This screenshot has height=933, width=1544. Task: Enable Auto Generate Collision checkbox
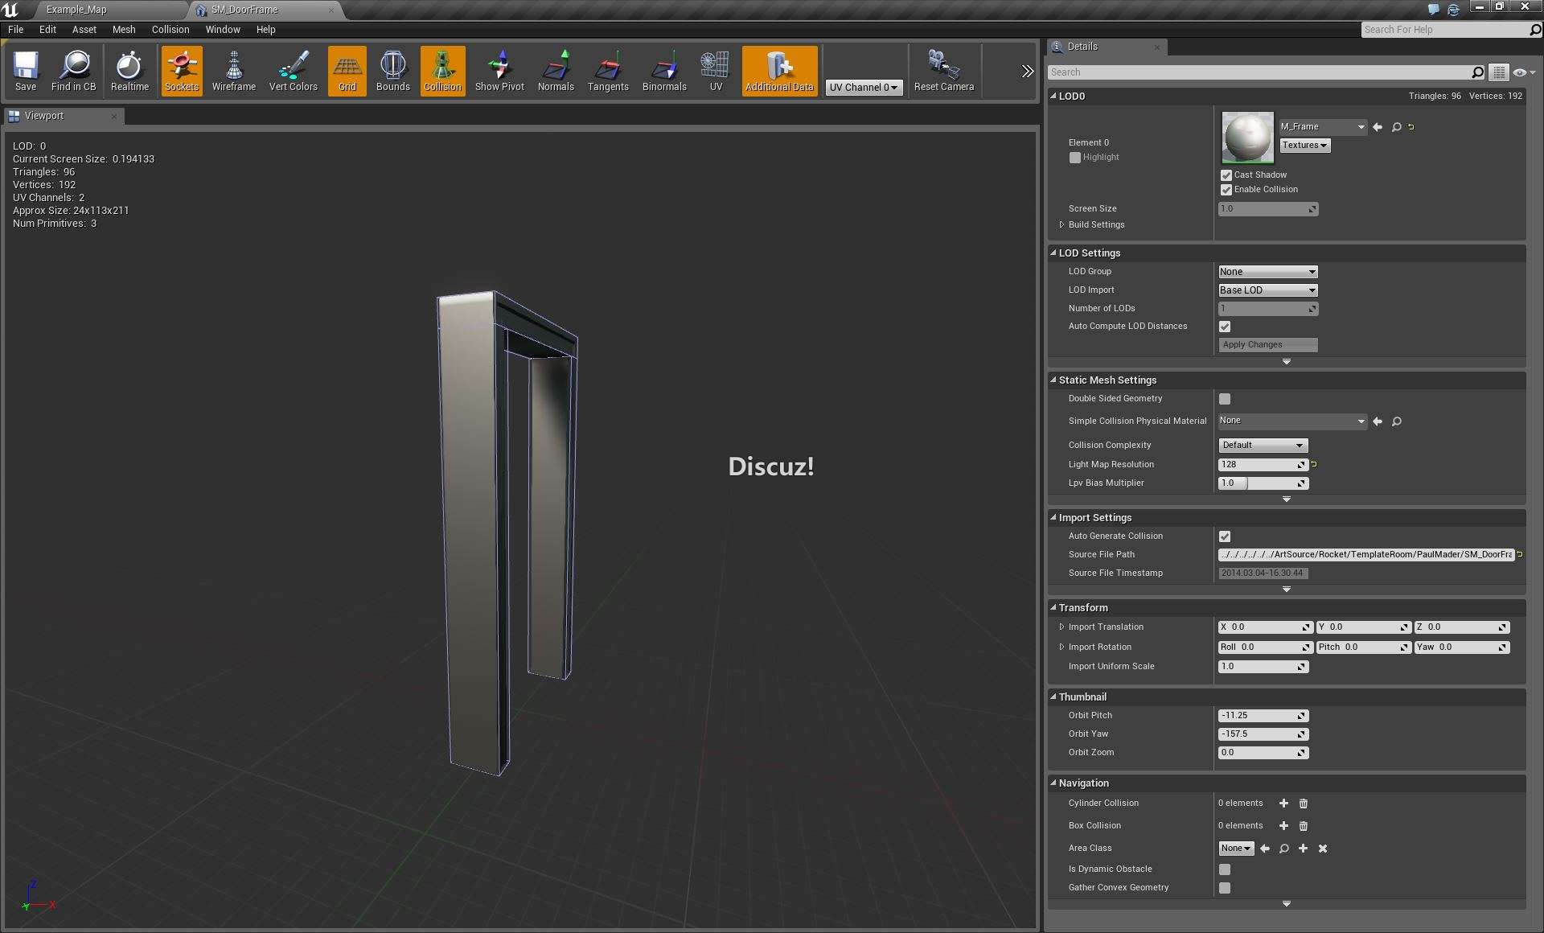(1224, 536)
